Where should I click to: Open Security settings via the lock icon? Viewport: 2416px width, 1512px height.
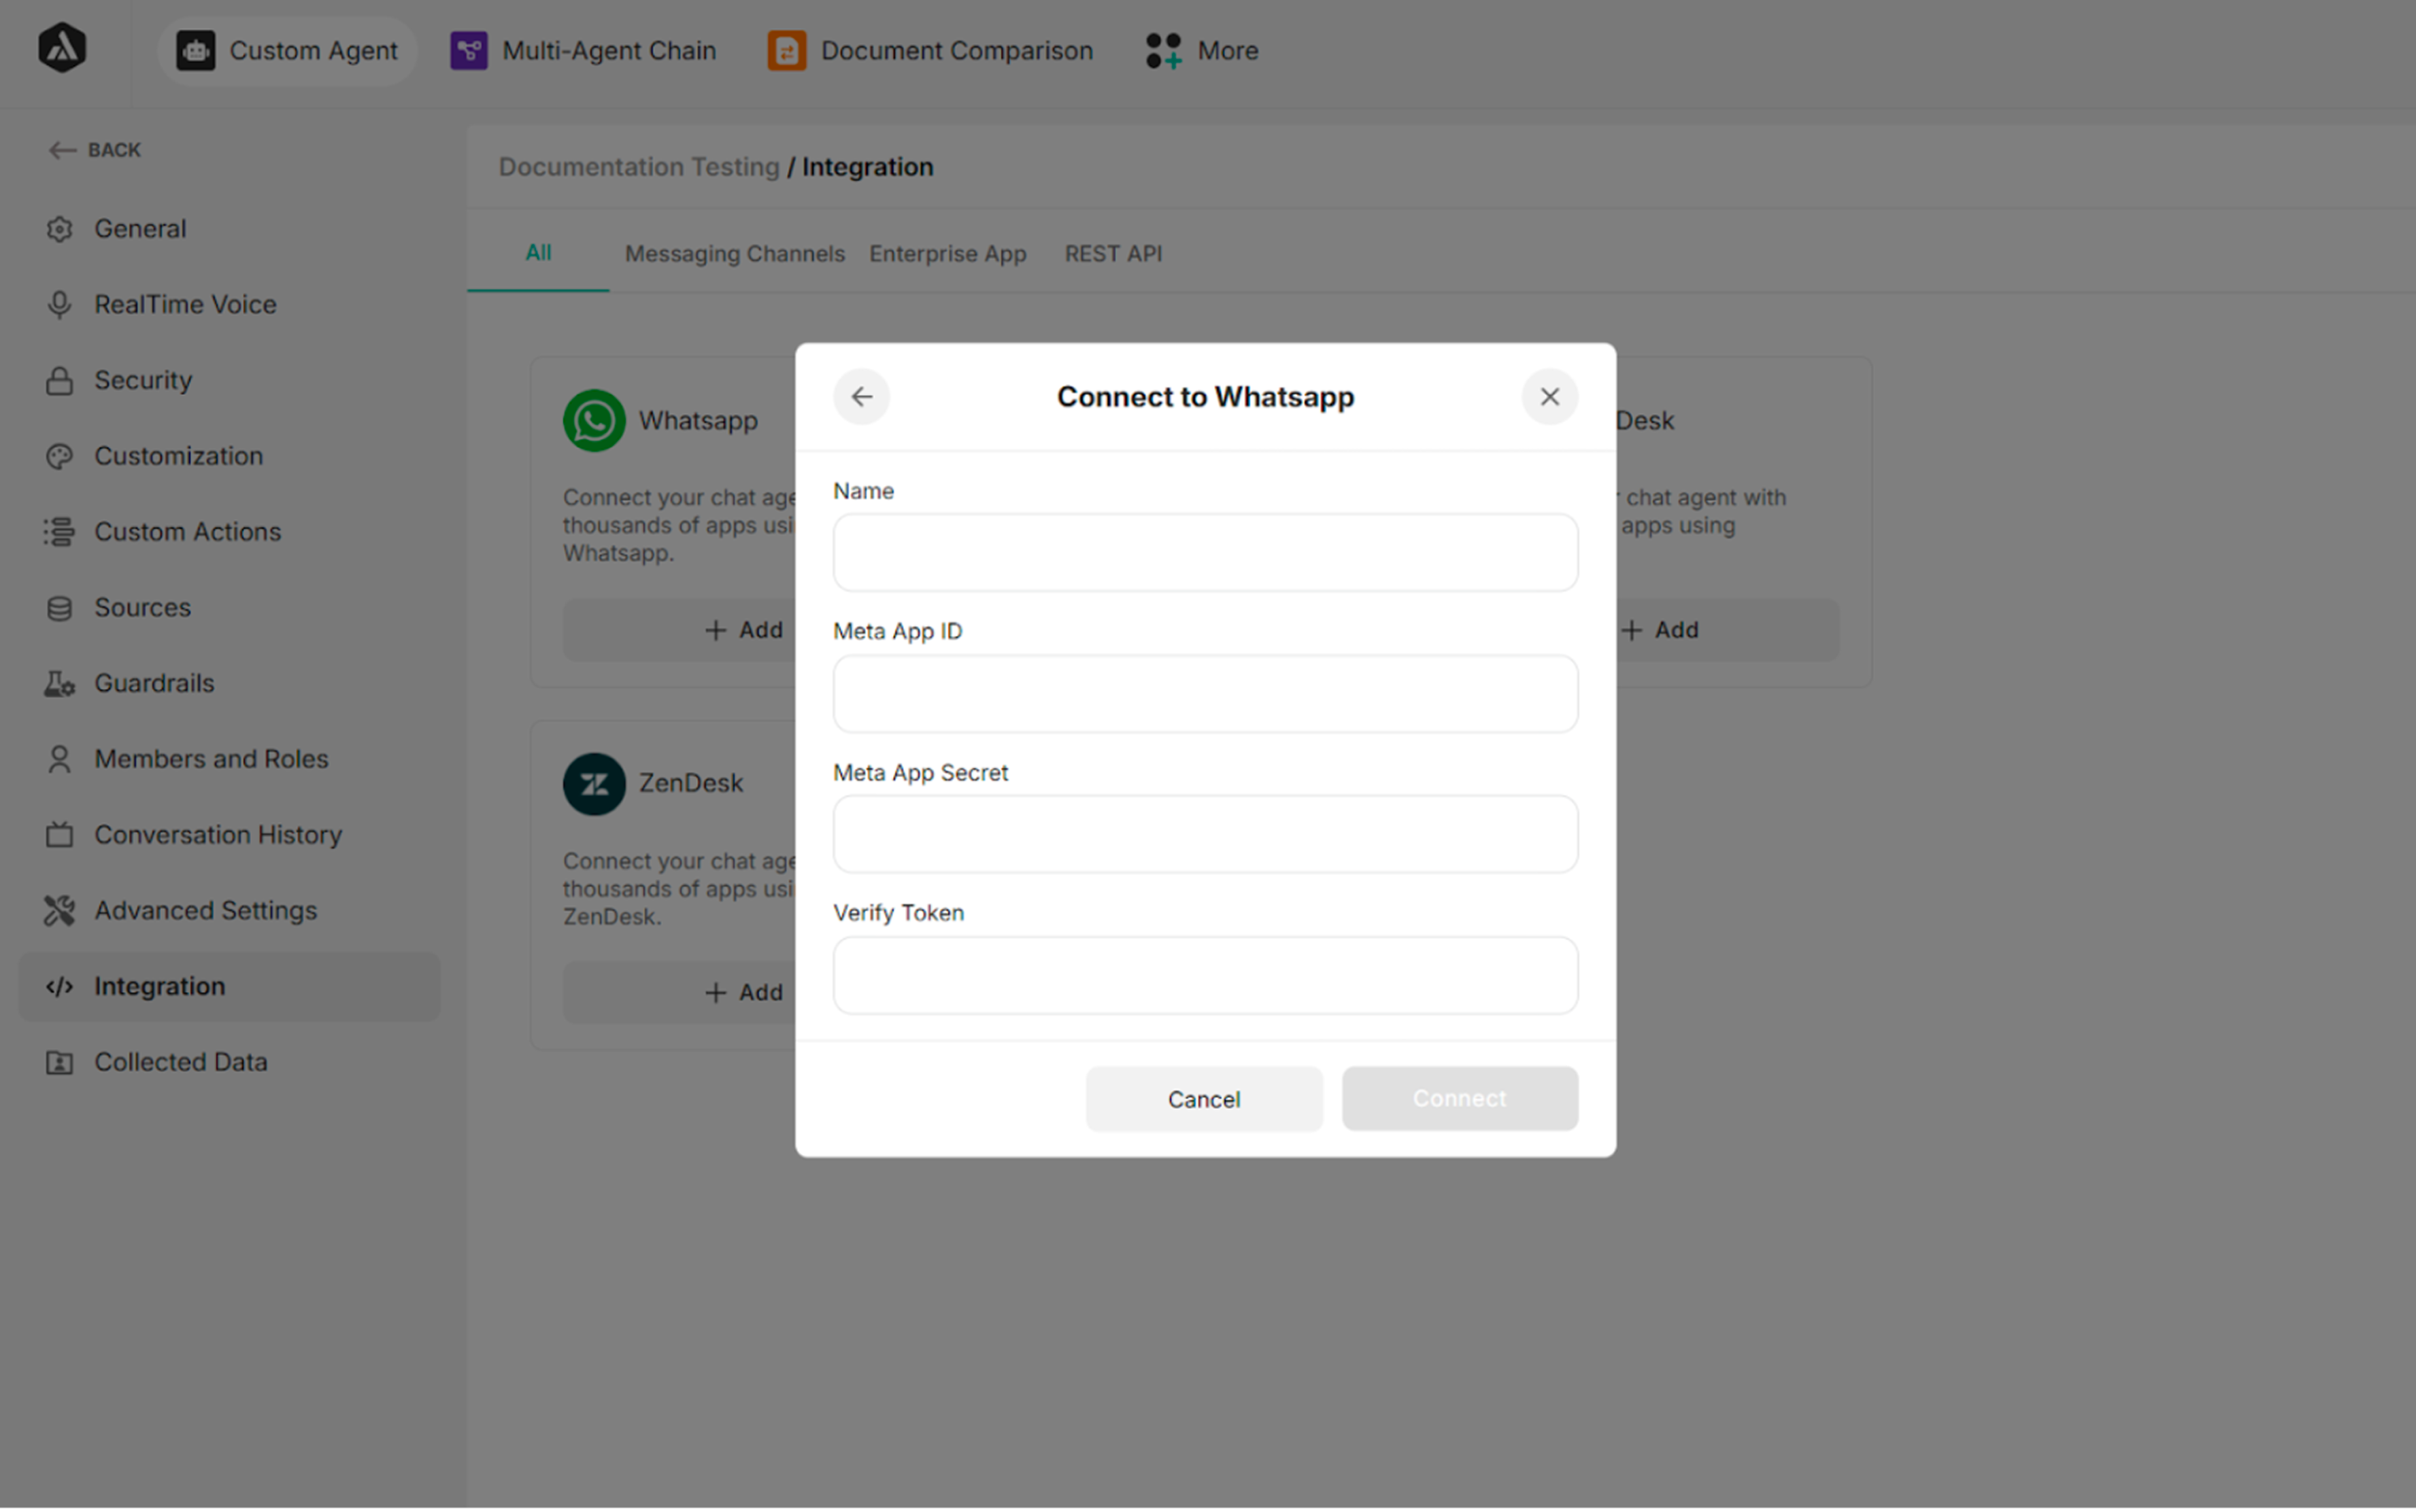[x=60, y=380]
